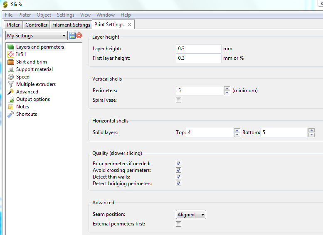This screenshot has width=323, height=235.
Task: Uncheck Extra perimeters if needed
Action: coord(179,164)
